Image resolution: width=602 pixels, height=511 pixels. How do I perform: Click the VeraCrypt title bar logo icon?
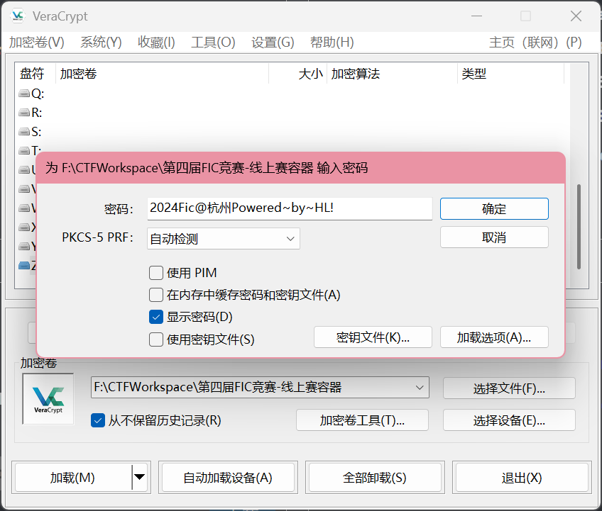click(18, 16)
